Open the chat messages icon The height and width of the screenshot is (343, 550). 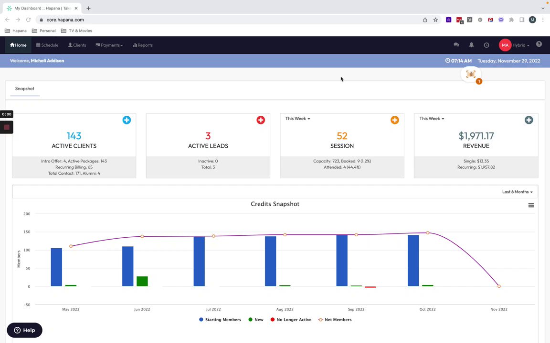pyautogui.click(x=456, y=45)
